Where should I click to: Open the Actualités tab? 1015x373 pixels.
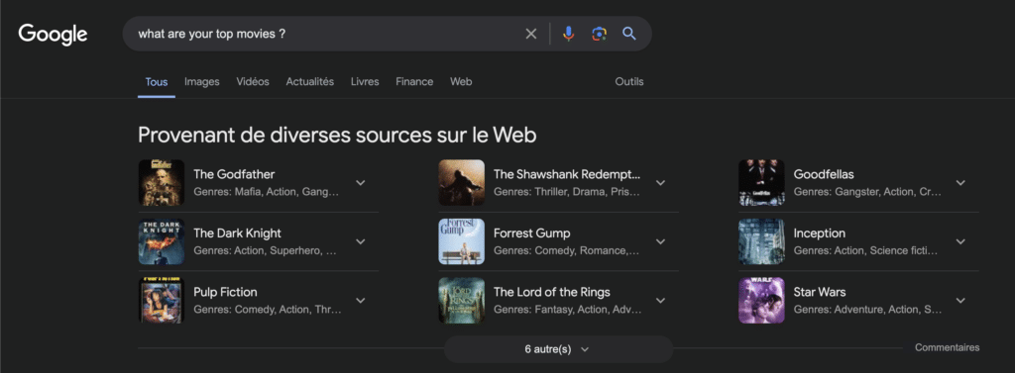tap(310, 81)
